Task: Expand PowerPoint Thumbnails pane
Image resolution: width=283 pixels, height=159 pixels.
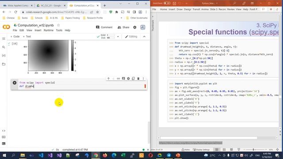Action: point(153,16)
